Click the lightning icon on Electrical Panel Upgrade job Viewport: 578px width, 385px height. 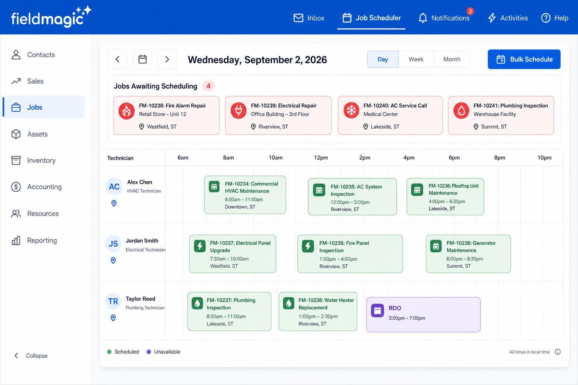coord(200,246)
